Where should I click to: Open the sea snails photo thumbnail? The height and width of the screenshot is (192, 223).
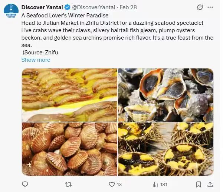point(166,95)
